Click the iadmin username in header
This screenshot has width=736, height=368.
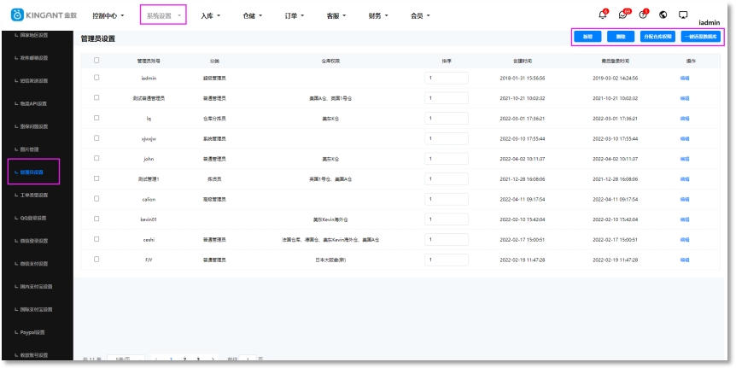(710, 22)
